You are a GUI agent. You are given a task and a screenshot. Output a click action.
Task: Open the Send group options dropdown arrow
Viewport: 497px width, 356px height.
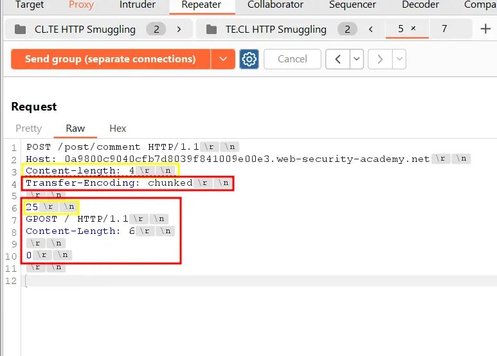222,59
